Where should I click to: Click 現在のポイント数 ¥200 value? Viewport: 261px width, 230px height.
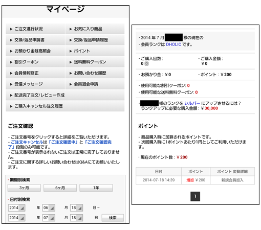tap(182, 157)
